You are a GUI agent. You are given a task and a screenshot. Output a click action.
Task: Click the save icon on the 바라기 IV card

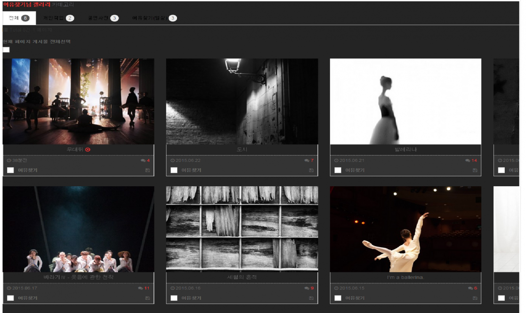[147, 298]
